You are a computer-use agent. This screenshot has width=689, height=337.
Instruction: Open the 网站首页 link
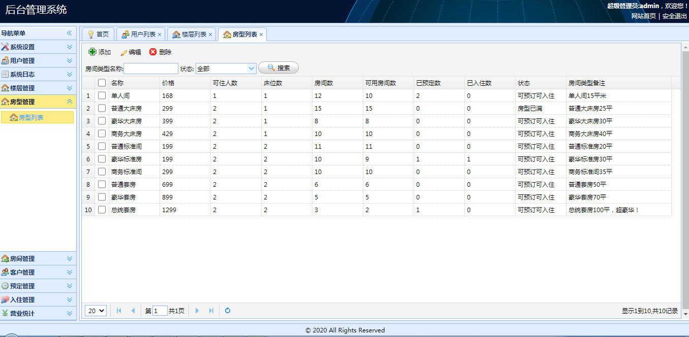click(644, 16)
